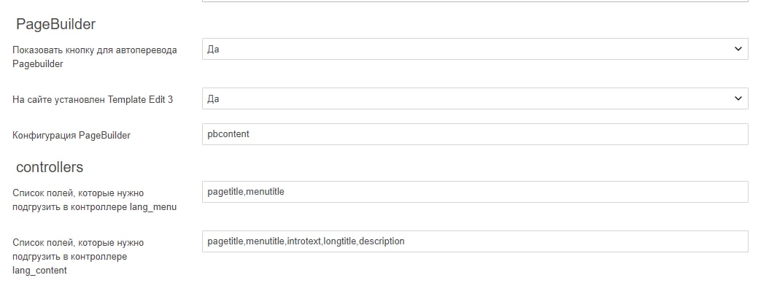This screenshot has height=283, width=769.
Task: Click into the lang_content fields input
Action: pyautogui.click(x=475, y=241)
